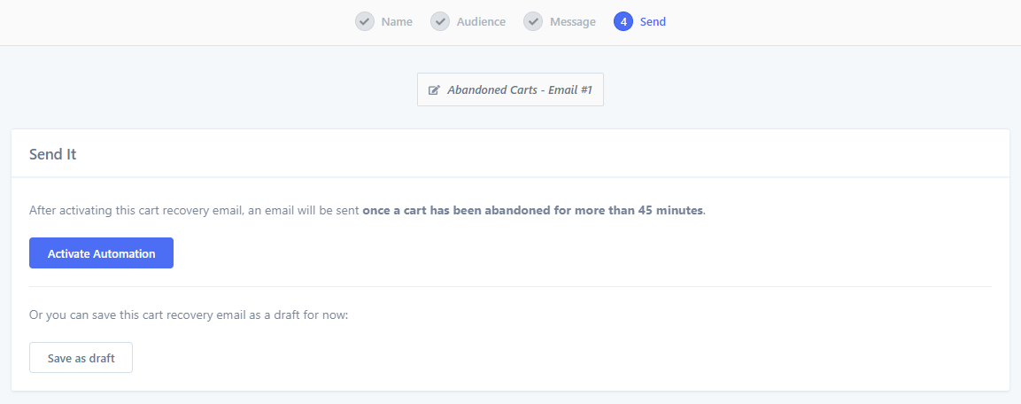Click empty space right of Save as draft

(x=560, y=358)
